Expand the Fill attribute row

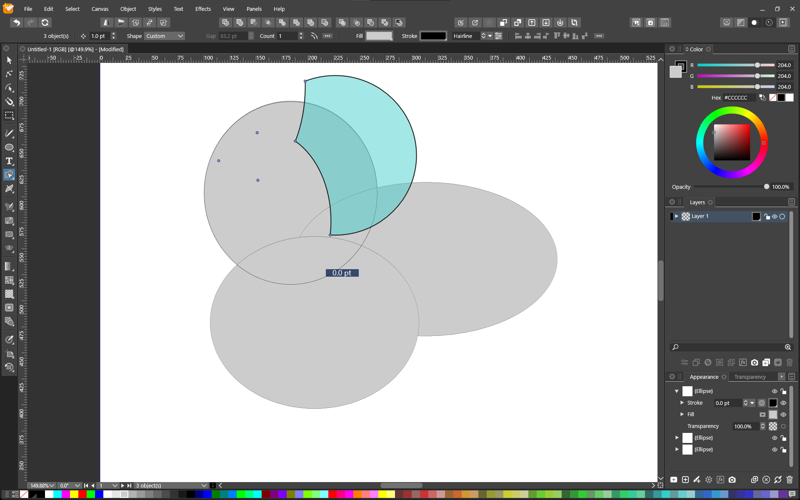682,414
